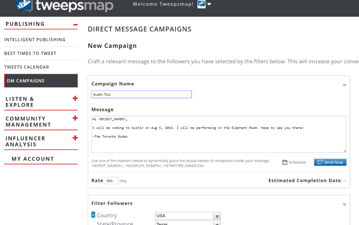Collapse the Filter Followers panel arrow

[344, 205]
